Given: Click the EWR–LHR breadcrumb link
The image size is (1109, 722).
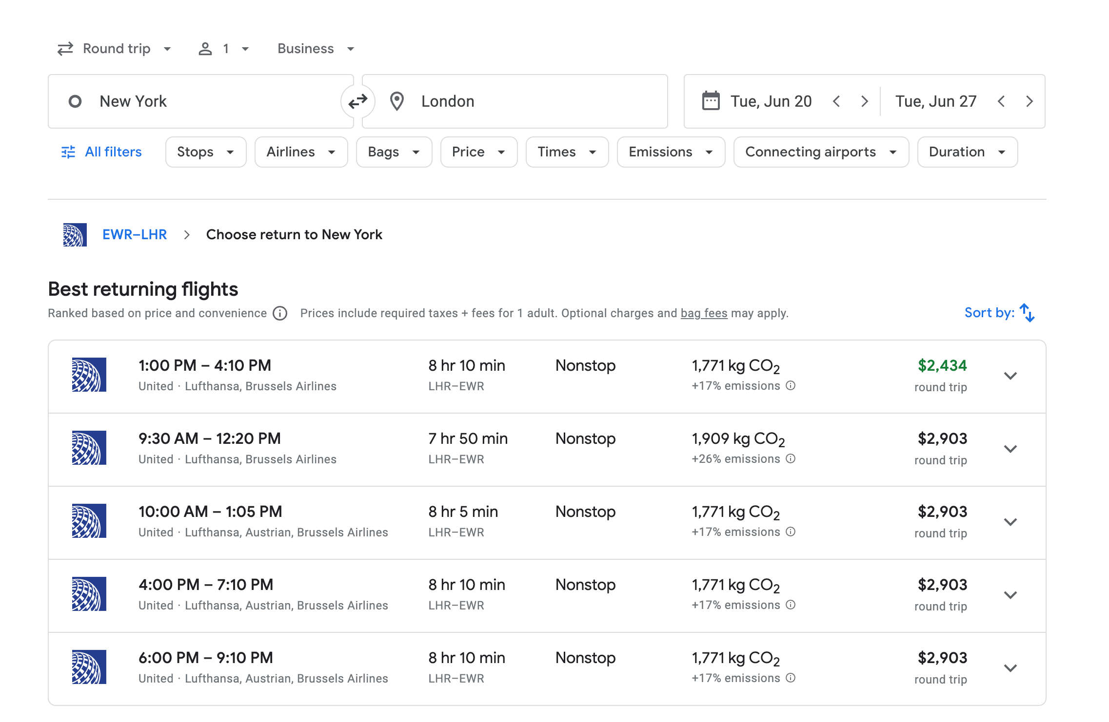Looking at the screenshot, I should pos(135,235).
